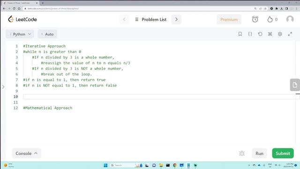Open browser downloads icon
The width and height of the screenshot is (300, 169).
[282, 8]
